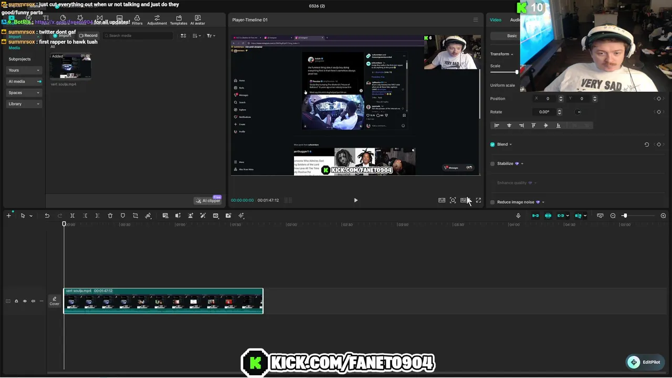672x378 pixels.
Task: Open the Adjustment panel
Action: (x=157, y=20)
